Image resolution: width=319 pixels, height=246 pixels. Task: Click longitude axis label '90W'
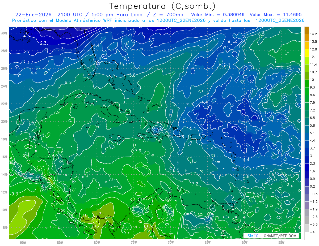point(23,243)
